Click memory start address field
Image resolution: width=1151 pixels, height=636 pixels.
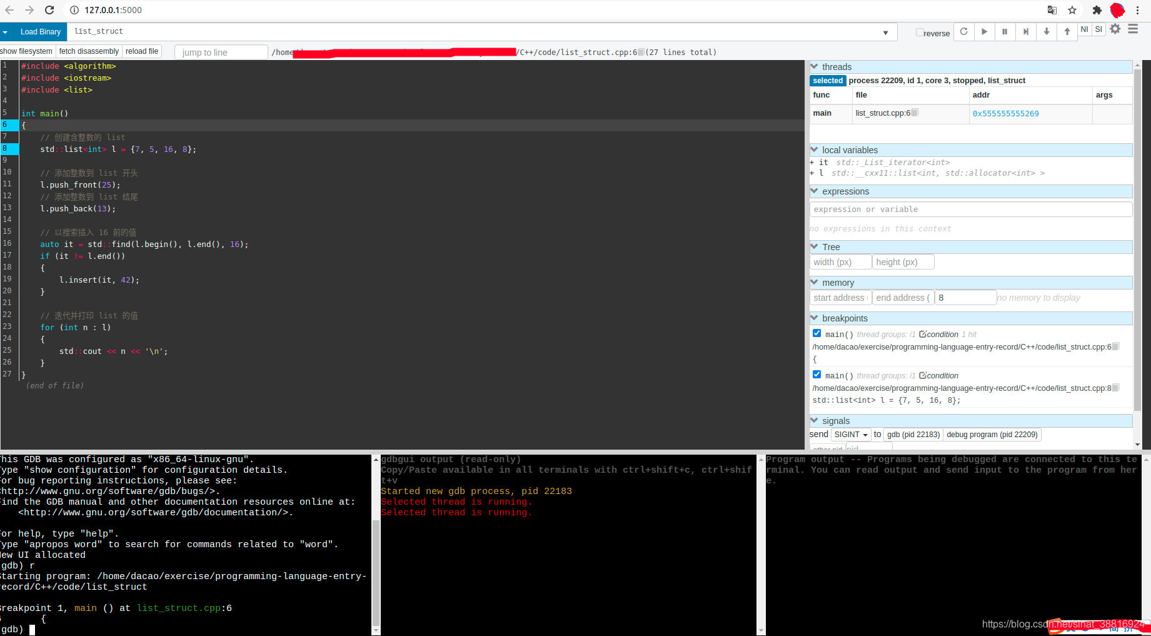(840, 298)
